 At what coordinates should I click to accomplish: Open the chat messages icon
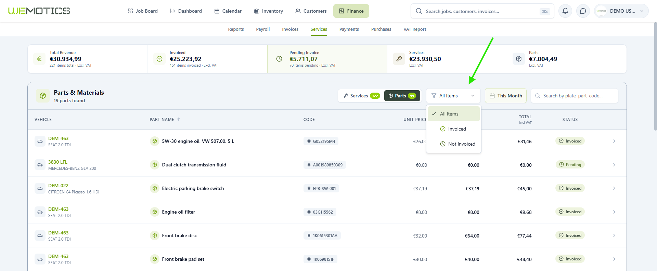click(x=583, y=11)
